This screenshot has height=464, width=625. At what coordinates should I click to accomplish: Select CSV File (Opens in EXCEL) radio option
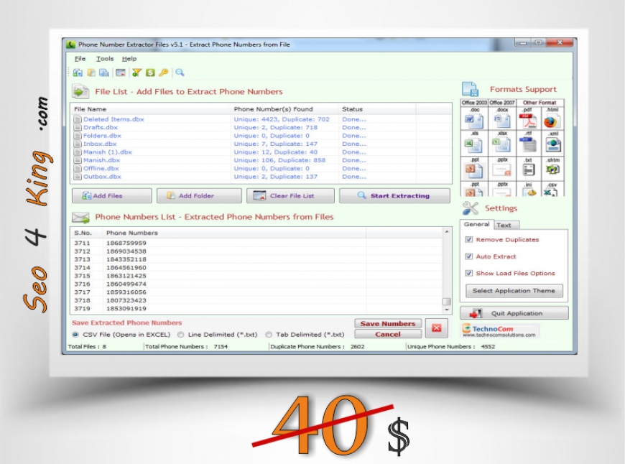[x=75, y=335]
